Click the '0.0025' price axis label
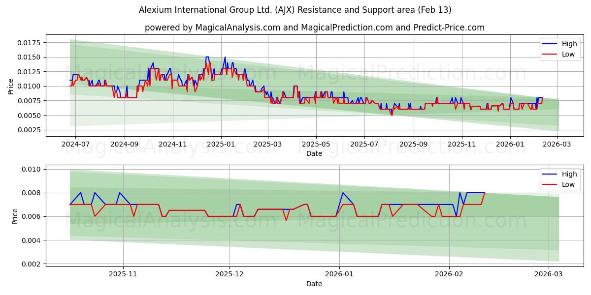Viewport: 591px width, 295px height. coord(30,130)
